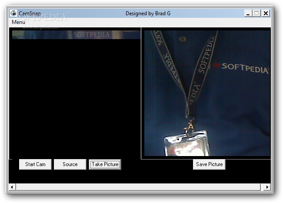Click Take Picture to capture a snapshot
Viewport: 283px width, 203px height.
105,164
